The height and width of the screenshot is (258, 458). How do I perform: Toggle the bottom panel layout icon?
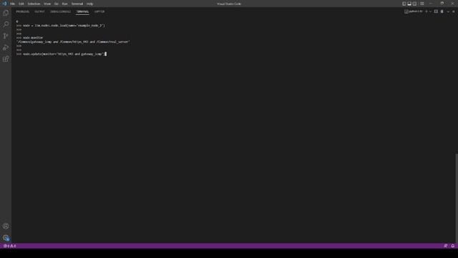[x=409, y=4]
